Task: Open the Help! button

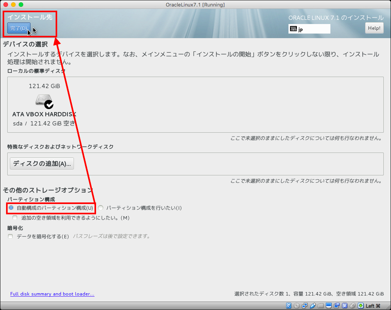Action: point(374,28)
